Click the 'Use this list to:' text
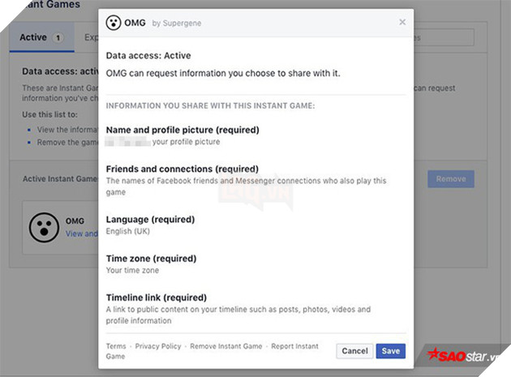 (x=49, y=114)
